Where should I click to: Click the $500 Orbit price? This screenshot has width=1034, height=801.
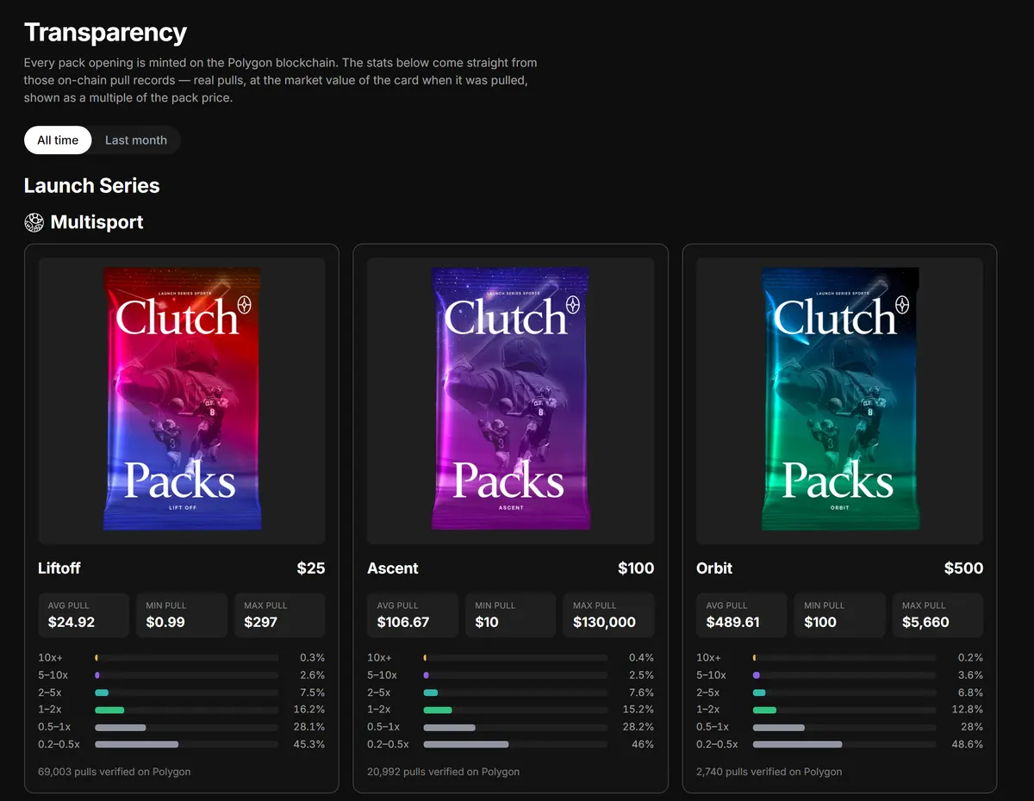(x=963, y=568)
